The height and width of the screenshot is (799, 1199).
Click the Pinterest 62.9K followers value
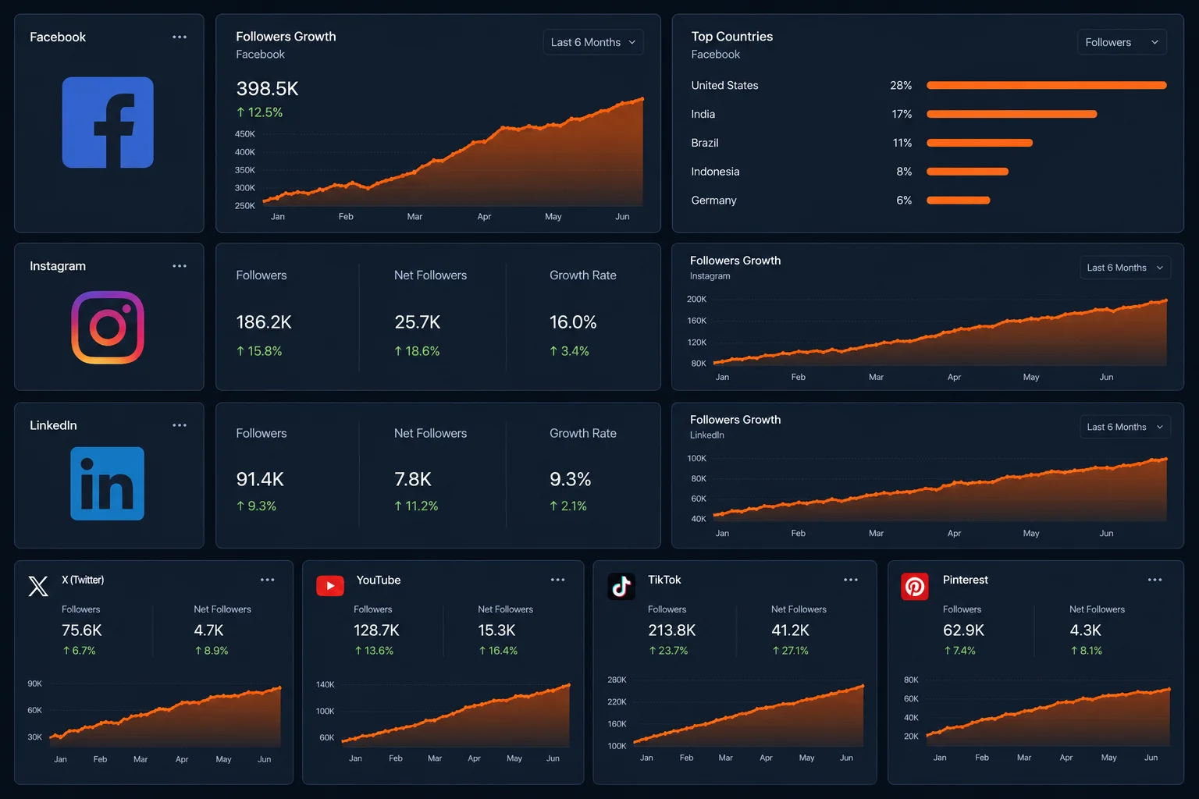964,630
